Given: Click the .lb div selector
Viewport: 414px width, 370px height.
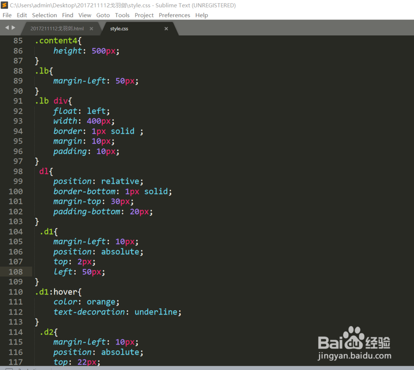Looking at the screenshot, I should (51, 101).
